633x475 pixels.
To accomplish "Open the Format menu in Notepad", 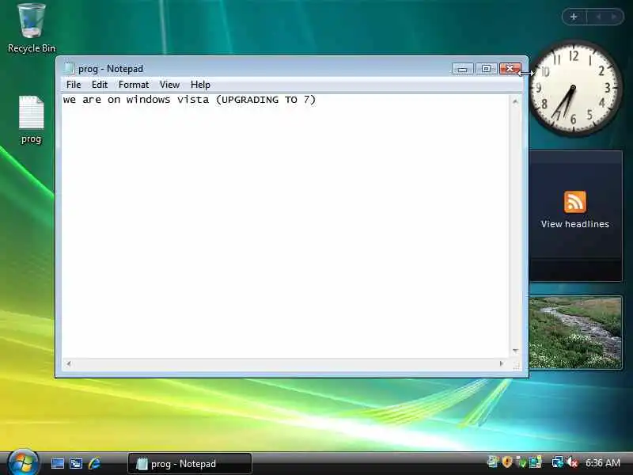I will tap(134, 85).
